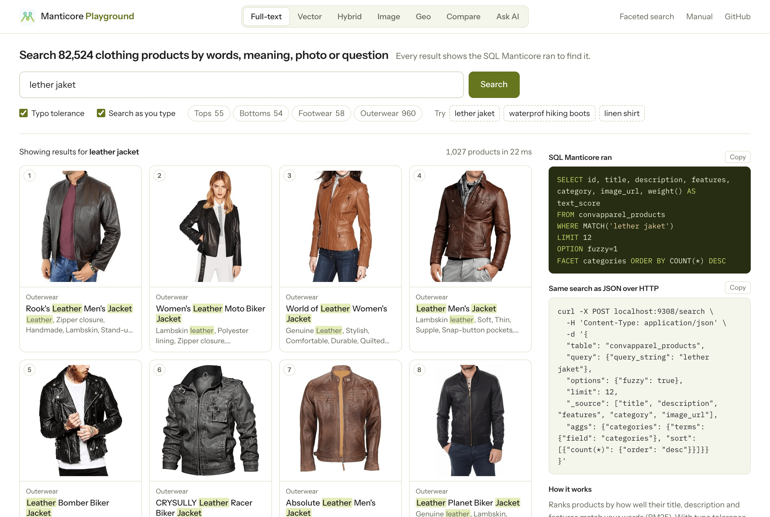The width and height of the screenshot is (770, 517).
Task: Follow the Faceted search link
Action: (646, 17)
